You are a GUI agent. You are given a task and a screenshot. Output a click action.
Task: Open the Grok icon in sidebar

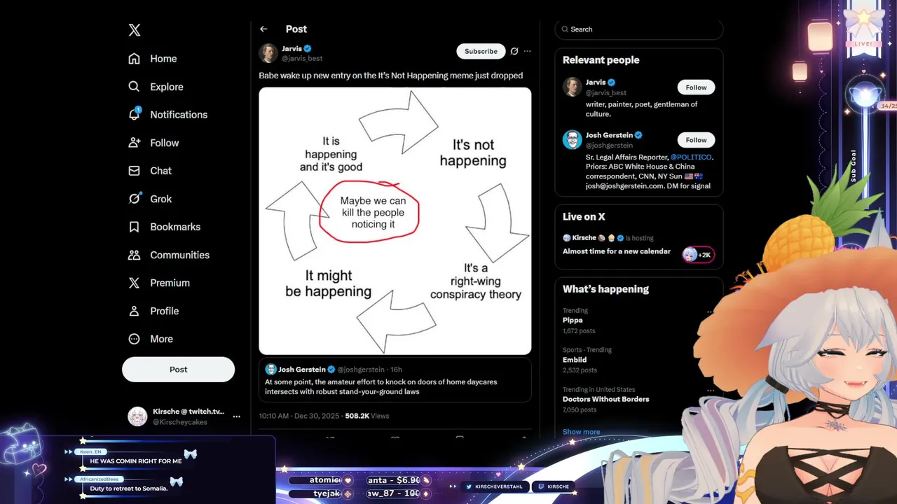pyautogui.click(x=135, y=199)
